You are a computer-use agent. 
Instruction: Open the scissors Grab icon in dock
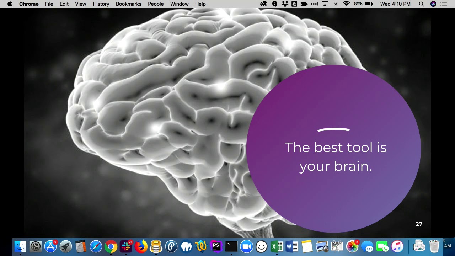point(337,246)
